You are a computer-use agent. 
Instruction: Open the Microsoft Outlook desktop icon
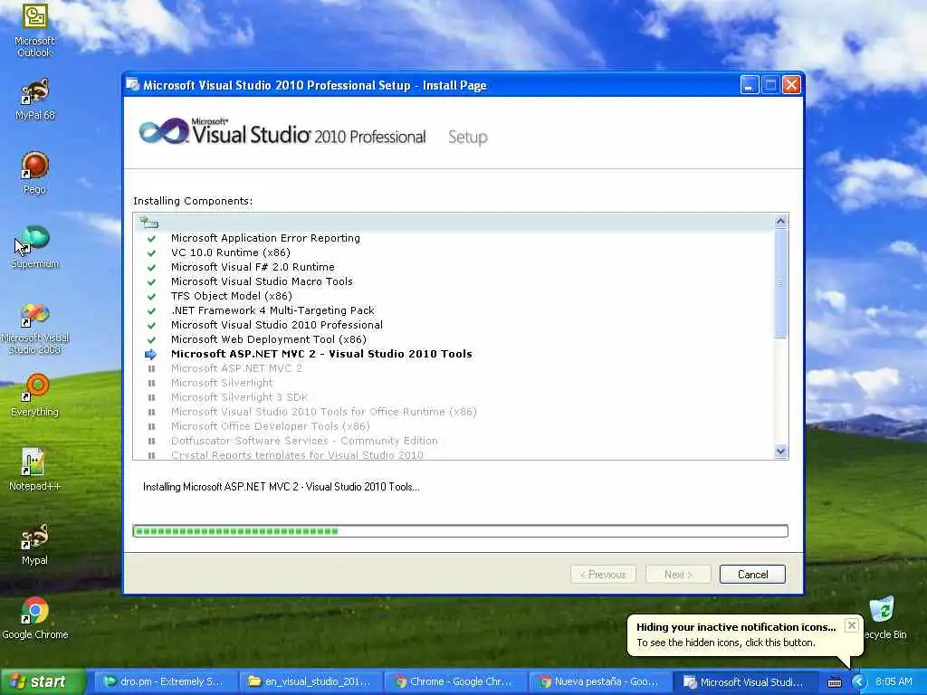pyautogui.click(x=34, y=30)
